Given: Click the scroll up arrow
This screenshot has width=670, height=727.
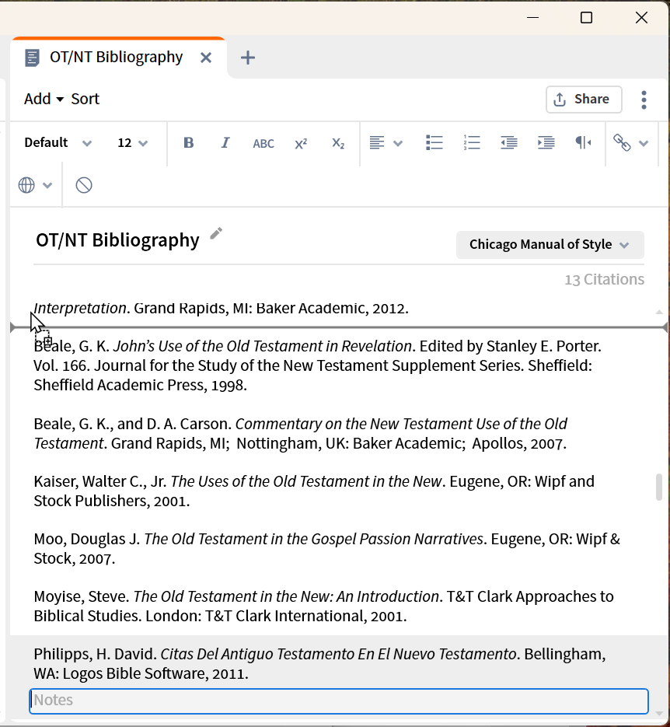Looking at the screenshot, I should 659,312.
